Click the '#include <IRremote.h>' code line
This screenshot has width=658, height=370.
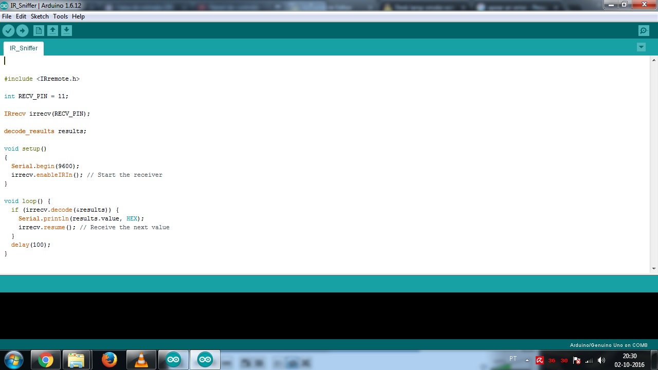[42, 79]
